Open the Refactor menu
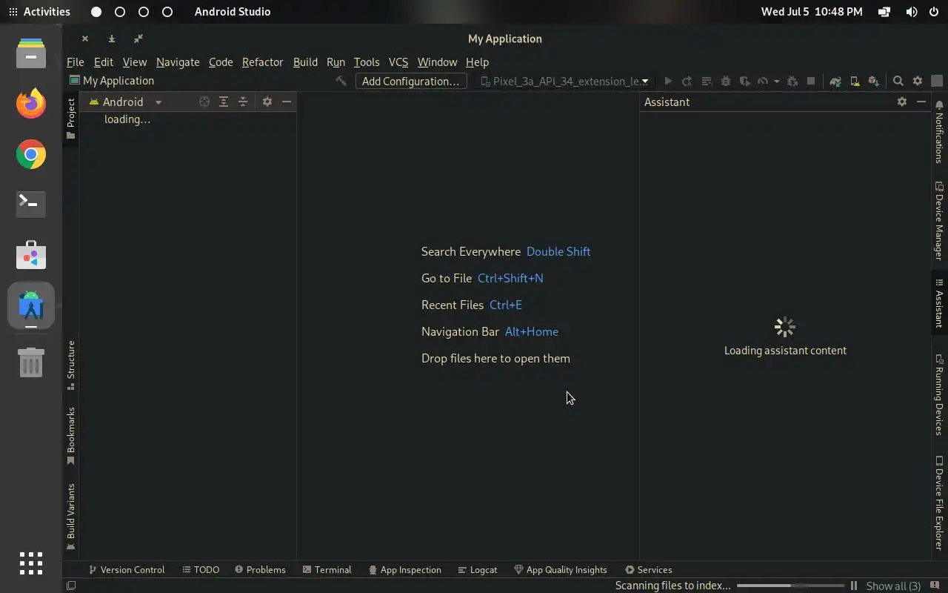Image resolution: width=948 pixels, height=593 pixels. pyautogui.click(x=263, y=62)
